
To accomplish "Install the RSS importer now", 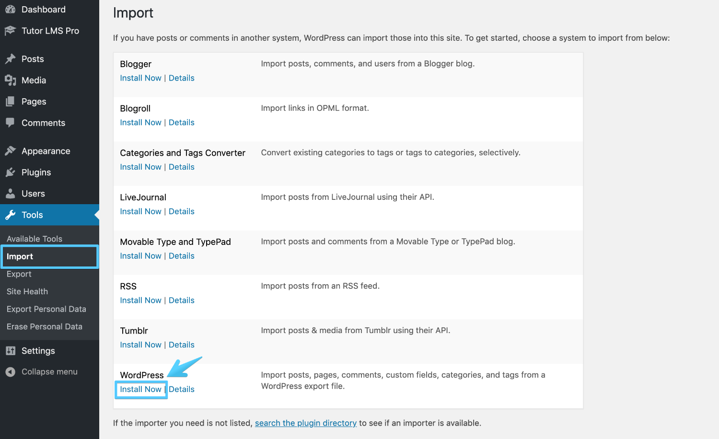I will pos(140,300).
